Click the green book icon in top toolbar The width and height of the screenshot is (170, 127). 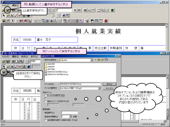click(x=112, y=10)
